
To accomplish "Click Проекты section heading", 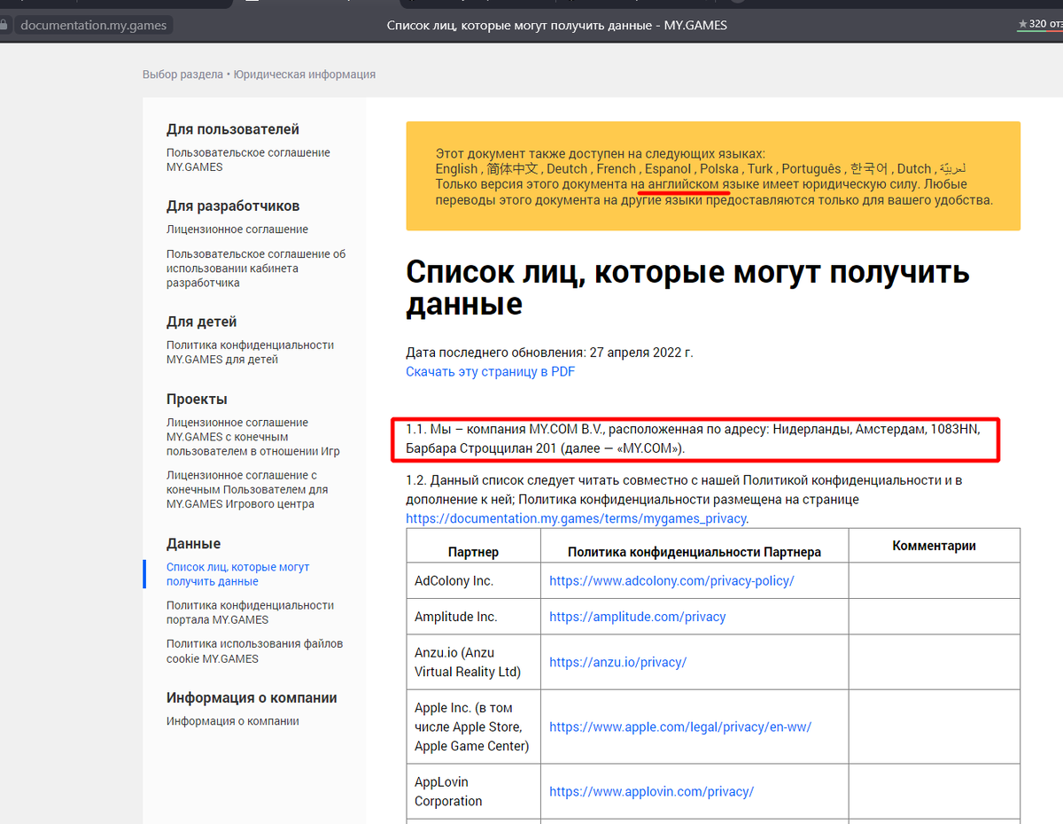I will click(x=197, y=399).
